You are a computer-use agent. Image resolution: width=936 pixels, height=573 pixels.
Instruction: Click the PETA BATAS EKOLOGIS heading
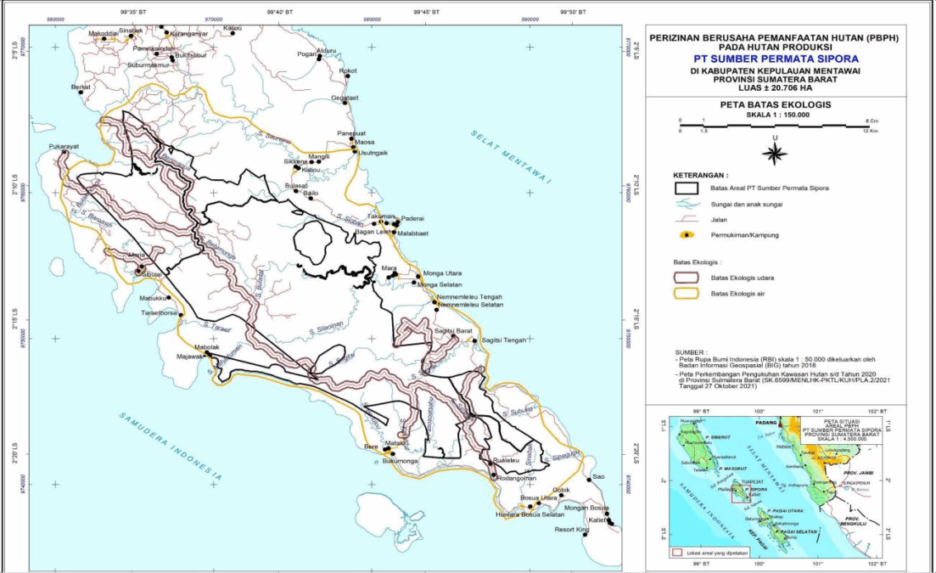point(774,104)
